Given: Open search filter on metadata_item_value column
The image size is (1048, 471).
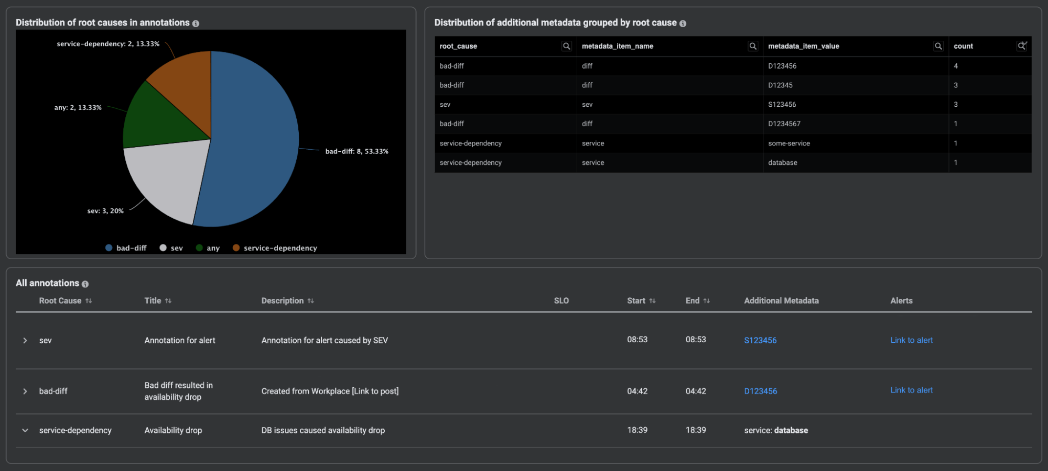Looking at the screenshot, I should [938, 46].
